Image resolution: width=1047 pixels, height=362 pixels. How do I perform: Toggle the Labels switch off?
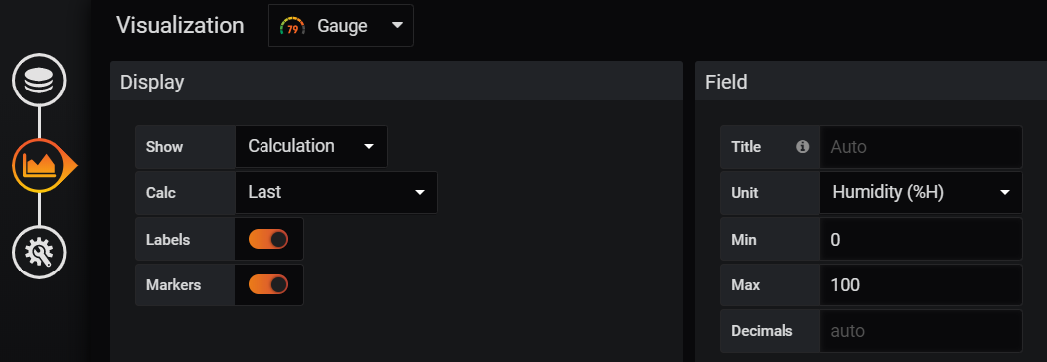click(x=268, y=239)
